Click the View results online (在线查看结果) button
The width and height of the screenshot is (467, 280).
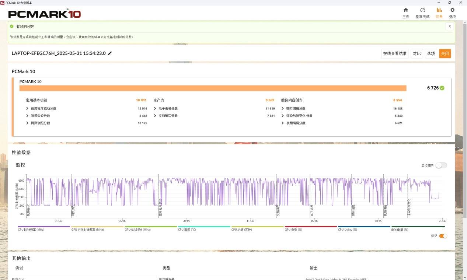click(395, 54)
